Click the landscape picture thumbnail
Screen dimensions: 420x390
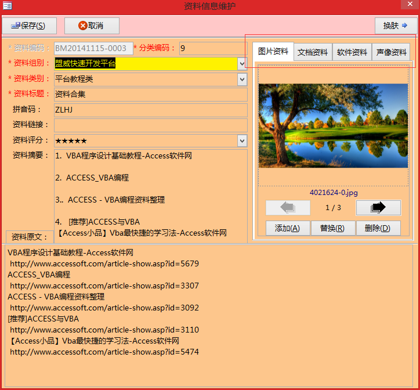tap(333, 126)
